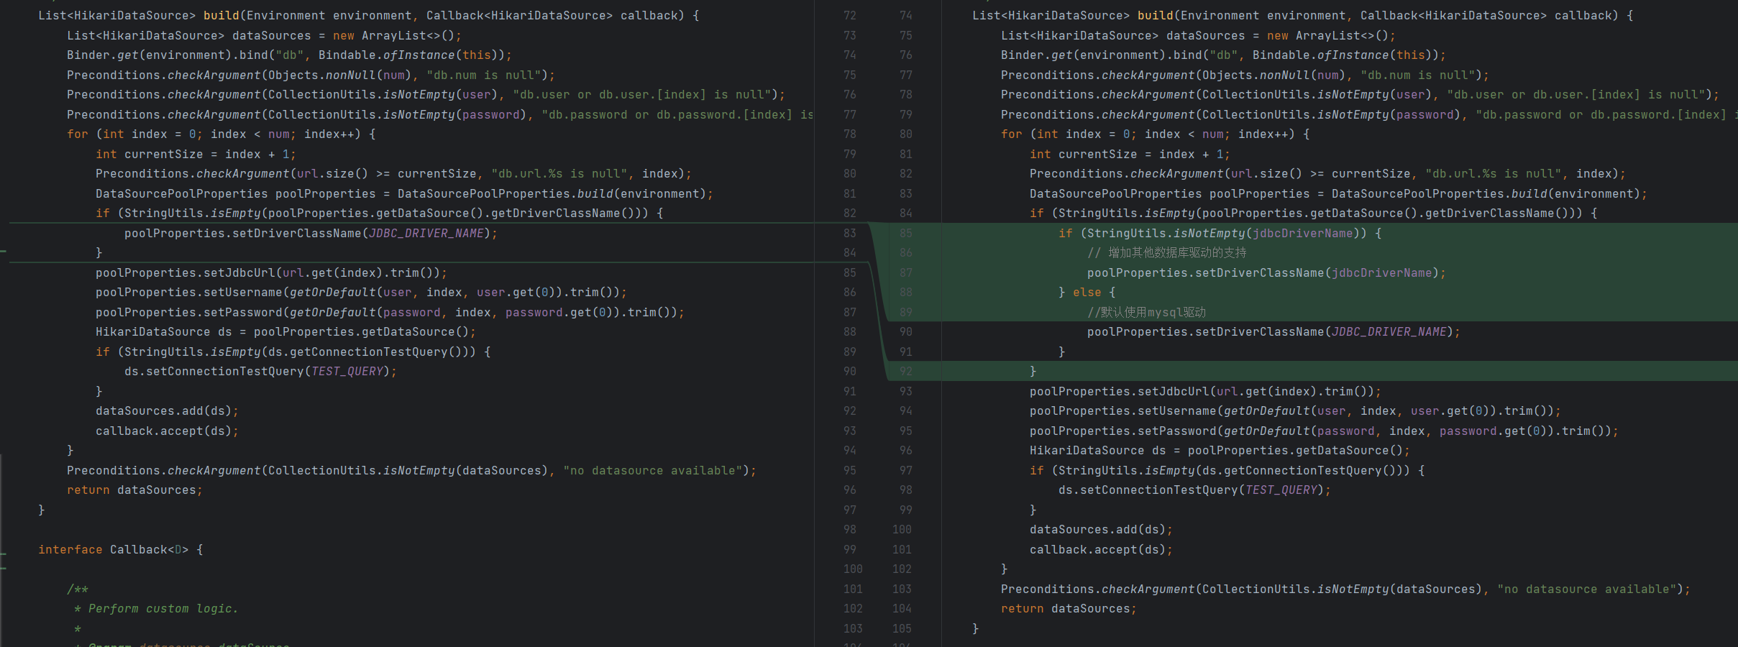Click line number 73 in the gutter

tap(850, 35)
